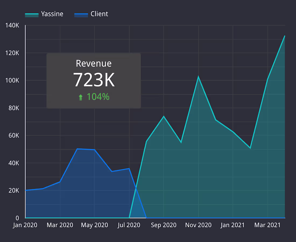
Task: Click the Revenue tooltip card
Action: (94, 81)
